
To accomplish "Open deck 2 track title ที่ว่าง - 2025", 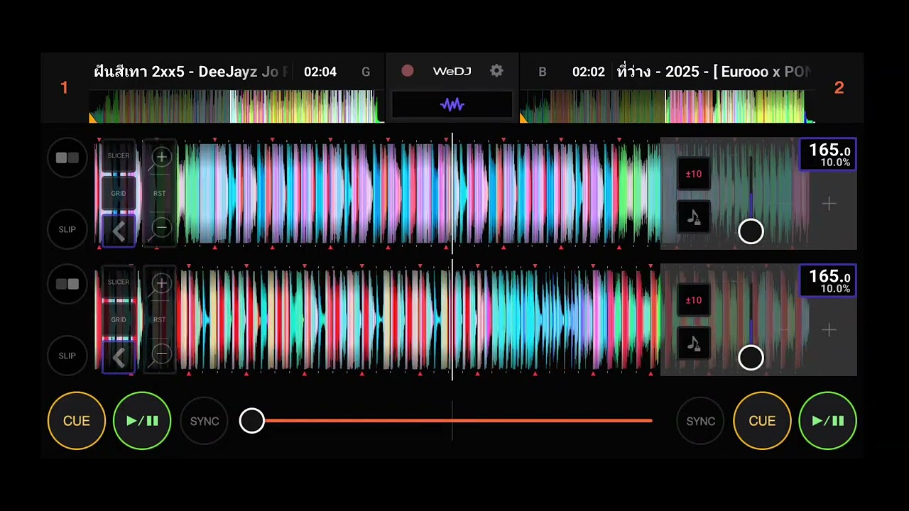I will pos(714,72).
